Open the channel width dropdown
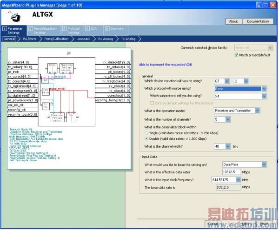Screen dimensions: 279x230 (222, 147)
